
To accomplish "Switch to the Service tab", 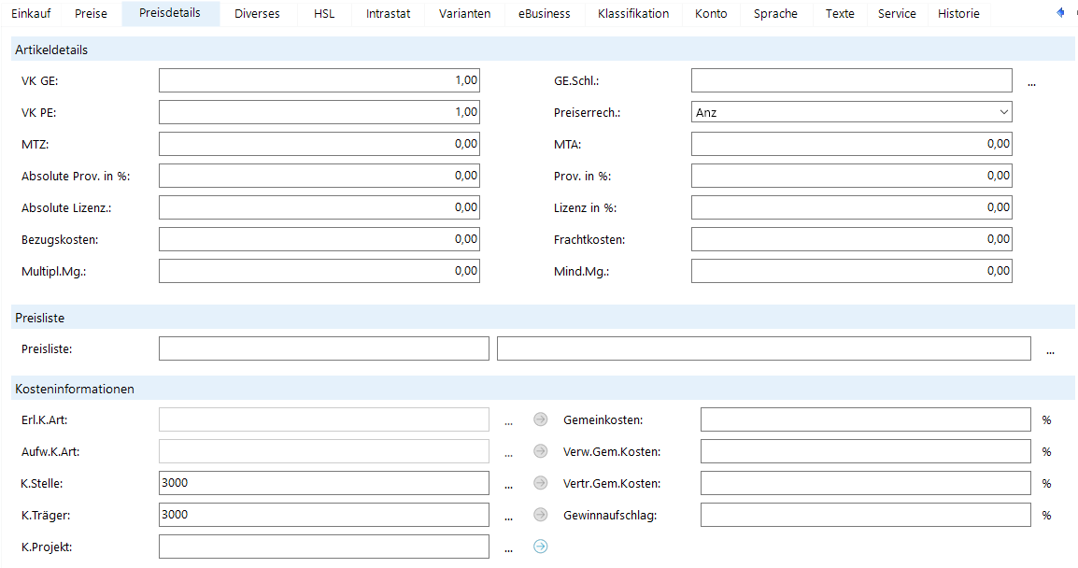I will click(x=897, y=14).
